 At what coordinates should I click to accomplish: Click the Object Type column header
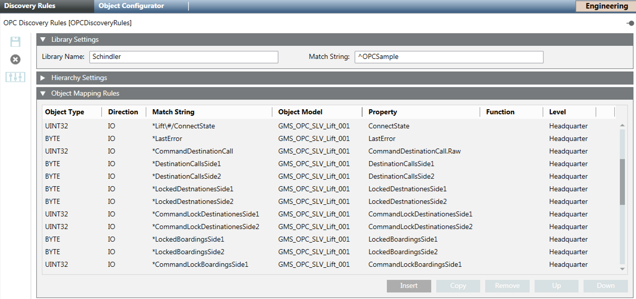(65, 112)
